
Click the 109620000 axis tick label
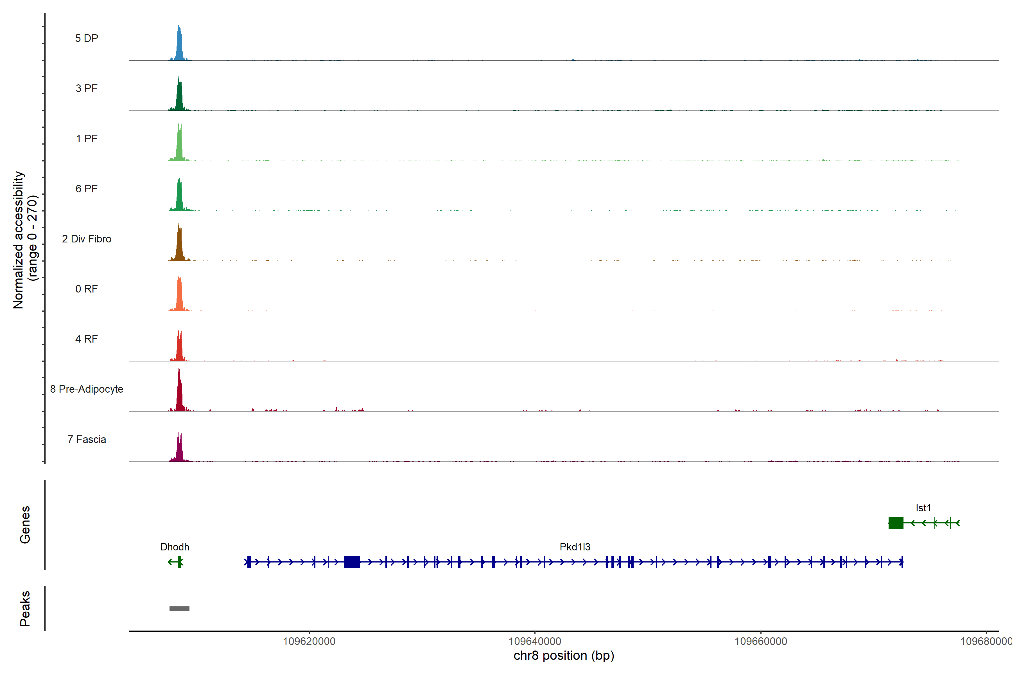309,641
